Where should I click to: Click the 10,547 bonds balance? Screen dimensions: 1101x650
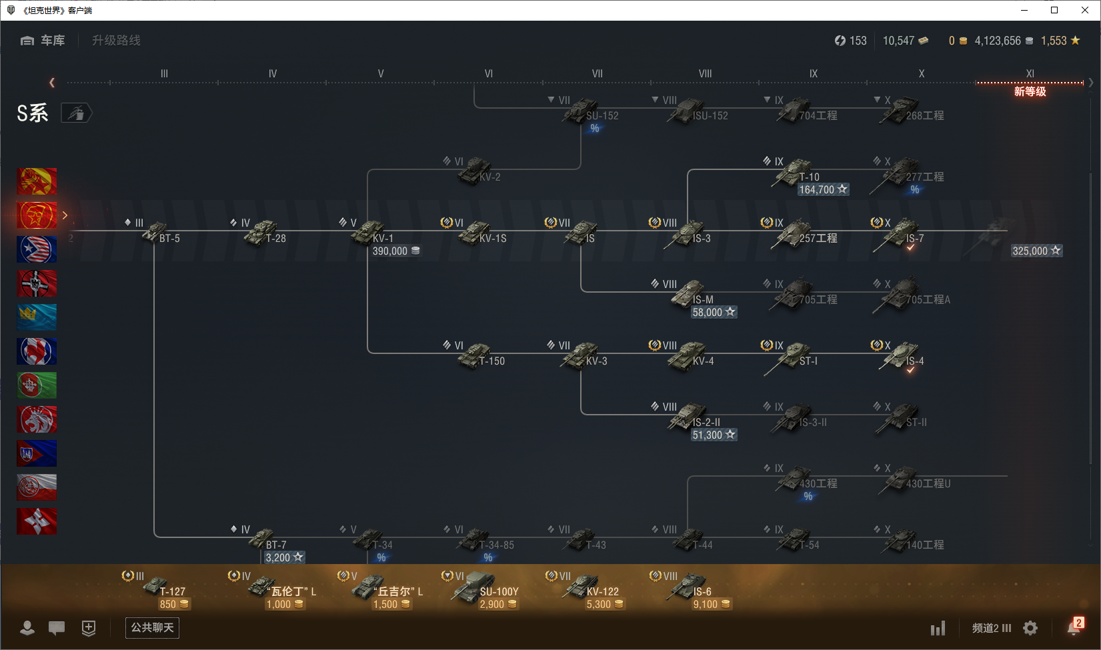906,41
